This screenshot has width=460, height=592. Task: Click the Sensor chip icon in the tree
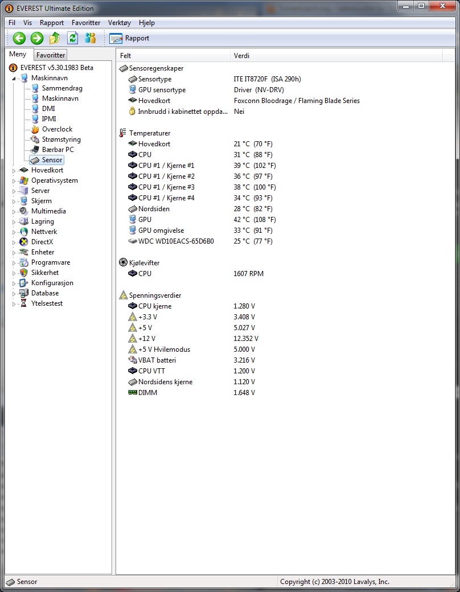point(35,160)
